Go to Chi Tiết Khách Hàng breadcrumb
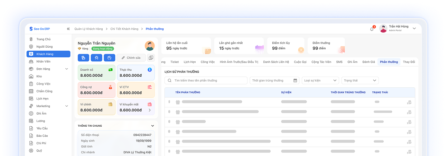Viewport: 448px width, 156px height. (x=124, y=29)
